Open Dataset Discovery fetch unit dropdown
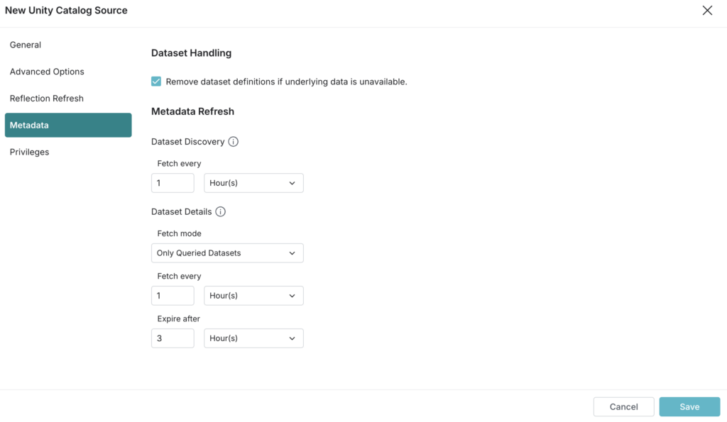Viewport: 727px width, 422px height. point(253,183)
